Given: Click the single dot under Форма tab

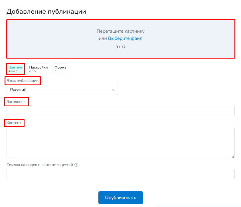Looking at the screenshot, I should tap(56, 71).
